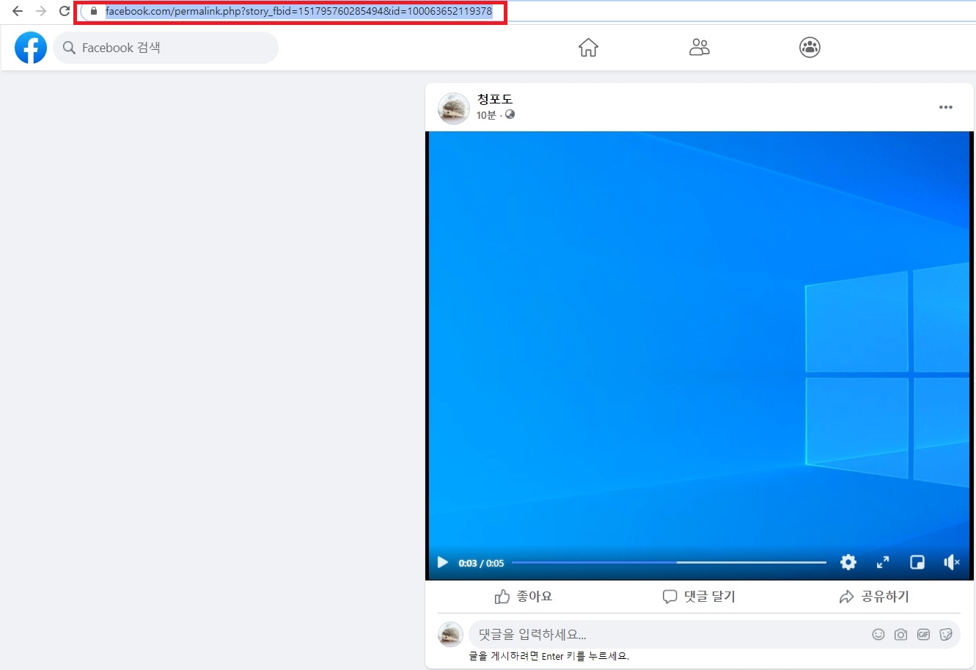Image resolution: width=976 pixels, height=670 pixels.
Task: Click the post author's hedgehog profile picture
Action: pos(453,108)
